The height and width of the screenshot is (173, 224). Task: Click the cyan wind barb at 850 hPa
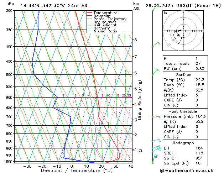pyautogui.click(x=156, y=141)
